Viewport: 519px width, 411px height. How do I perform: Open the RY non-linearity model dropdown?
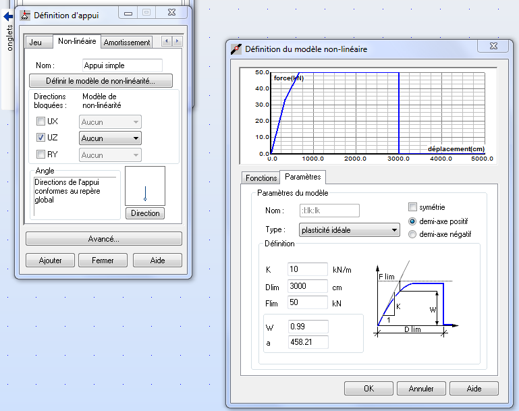tap(110, 155)
